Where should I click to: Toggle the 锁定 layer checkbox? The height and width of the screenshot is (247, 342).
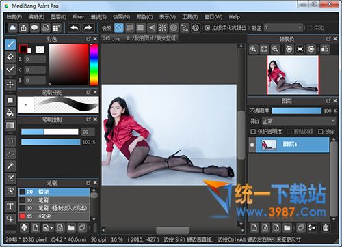(321, 132)
